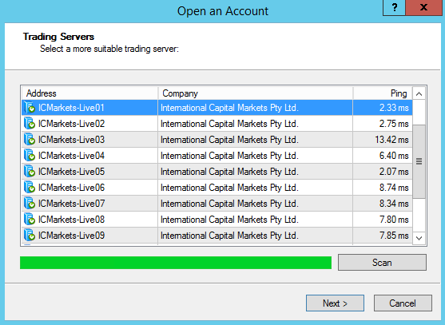Viewport: 445px width, 325px height.
Task: Select the ICMarkets-Live07 address
Action: coord(71,204)
